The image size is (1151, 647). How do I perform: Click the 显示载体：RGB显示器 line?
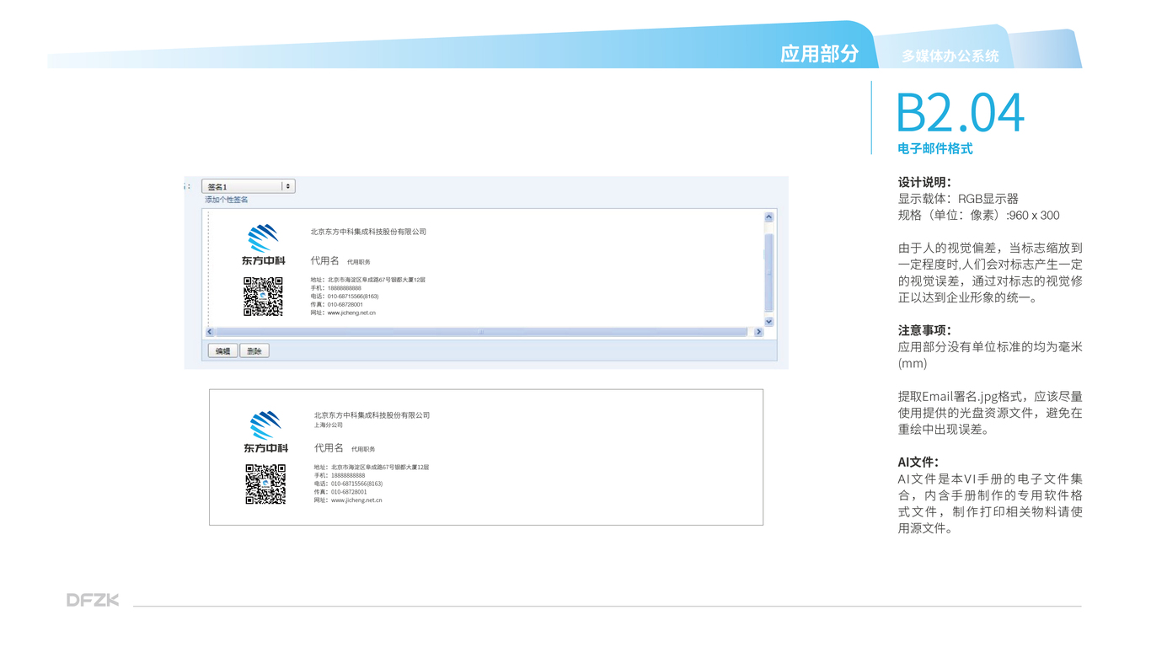pos(959,199)
